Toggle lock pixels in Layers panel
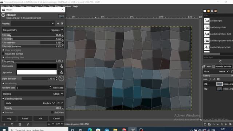The height and width of the screenshot is (131, 233). (210, 79)
